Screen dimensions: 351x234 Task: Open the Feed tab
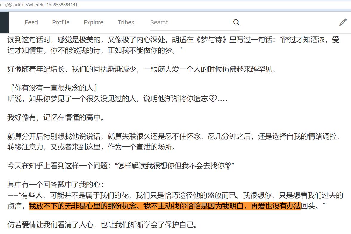pyautogui.click(x=31, y=22)
